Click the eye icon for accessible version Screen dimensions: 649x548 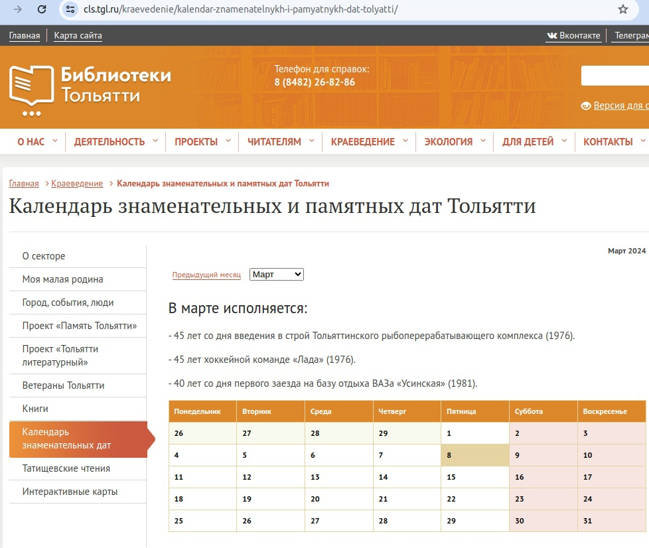586,106
